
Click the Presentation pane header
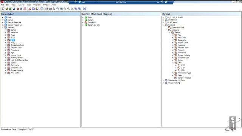[40, 14]
